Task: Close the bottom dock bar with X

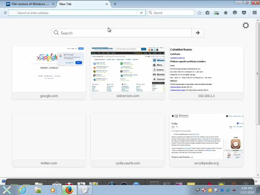Action: pos(256,181)
